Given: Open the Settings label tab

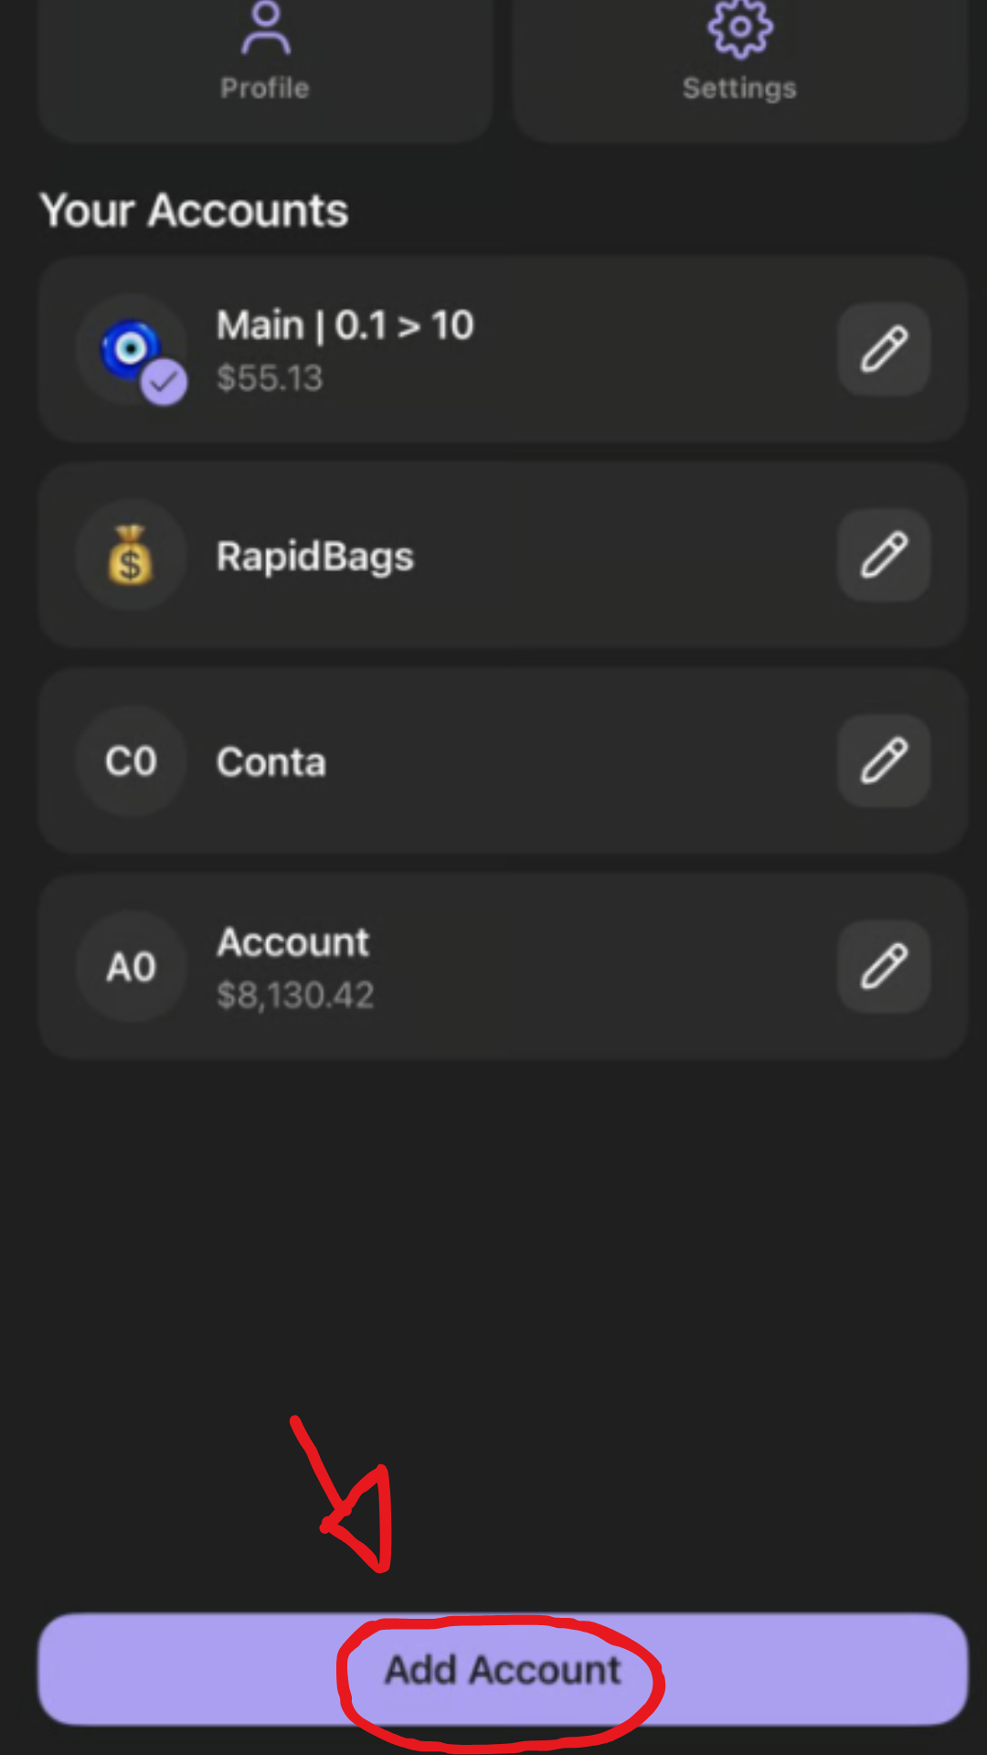Looking at the screenshot, I should pyautogui.click(x=739, y=88).
